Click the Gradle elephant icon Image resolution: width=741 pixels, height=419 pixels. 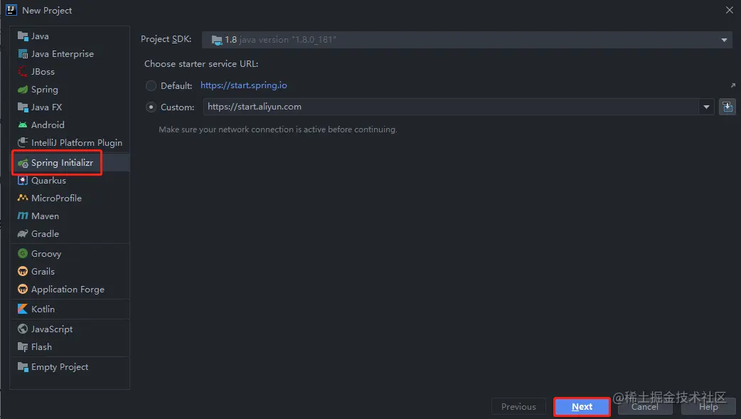[x=23, y=233]
